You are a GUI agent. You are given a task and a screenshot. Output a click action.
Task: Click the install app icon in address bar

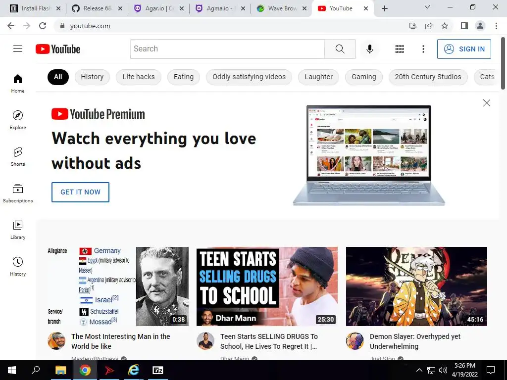413,26
